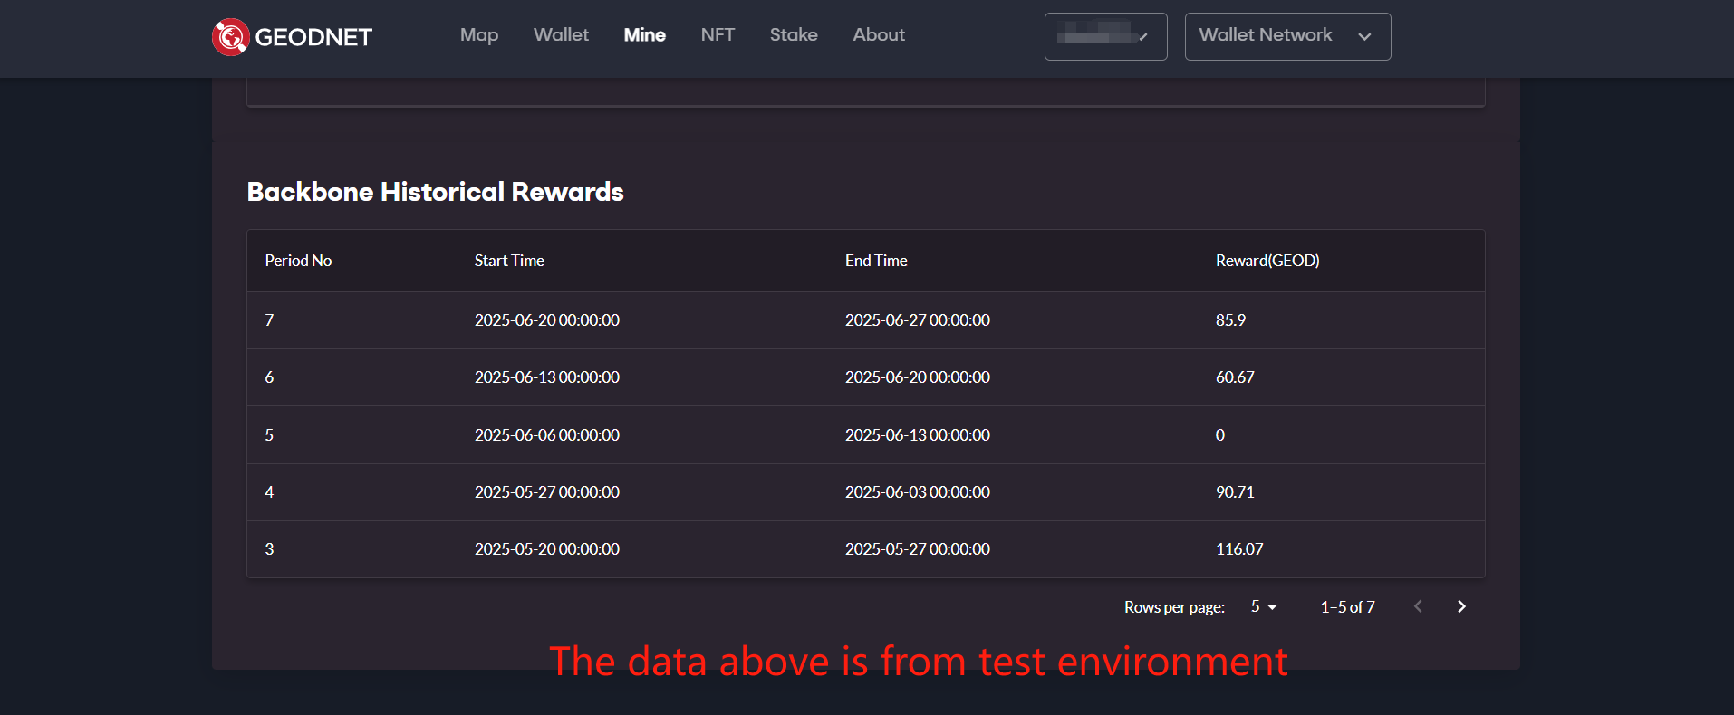
Task: Select period number 5 cell
Action: [x=269, y=435]
